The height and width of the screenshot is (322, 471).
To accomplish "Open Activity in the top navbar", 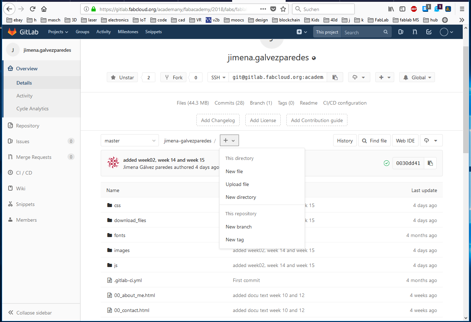I will coord(104,32).
